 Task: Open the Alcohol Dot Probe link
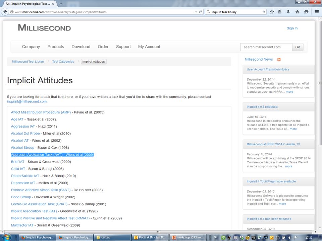pyautogui.click(x=25, y=134)
